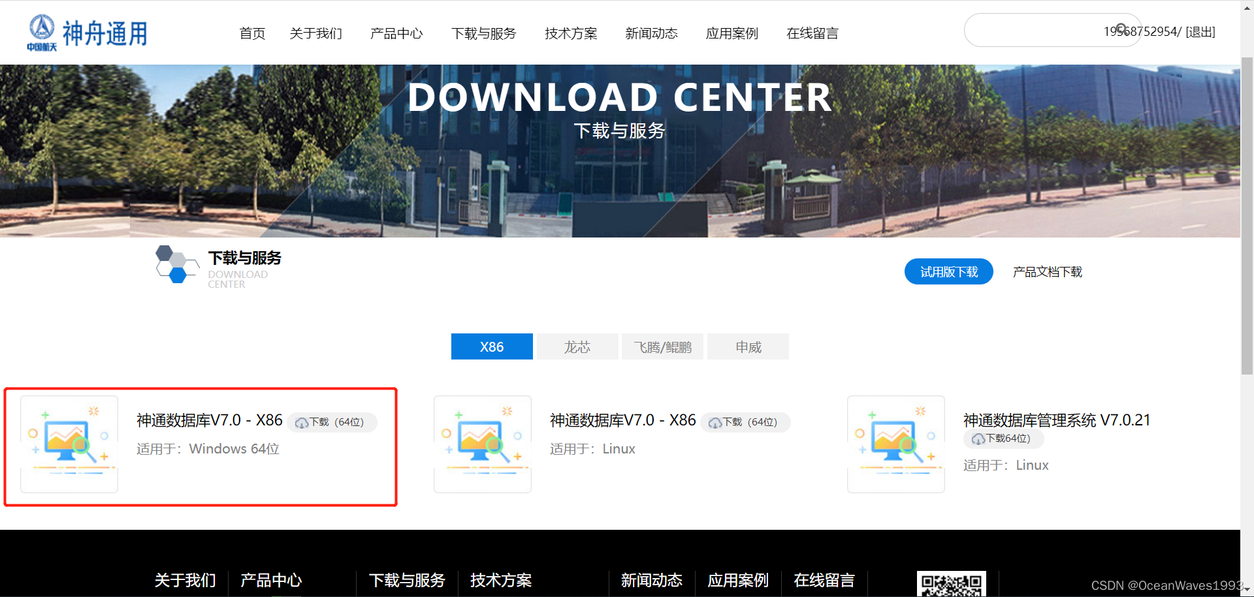Click footer link 在线留言
Screen dimensions: 1254x597
click(824, 580)
